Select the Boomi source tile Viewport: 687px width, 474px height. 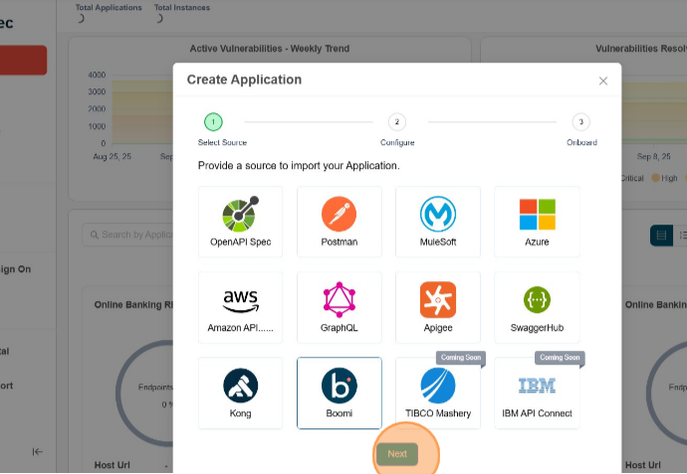(x=339, y=393)
